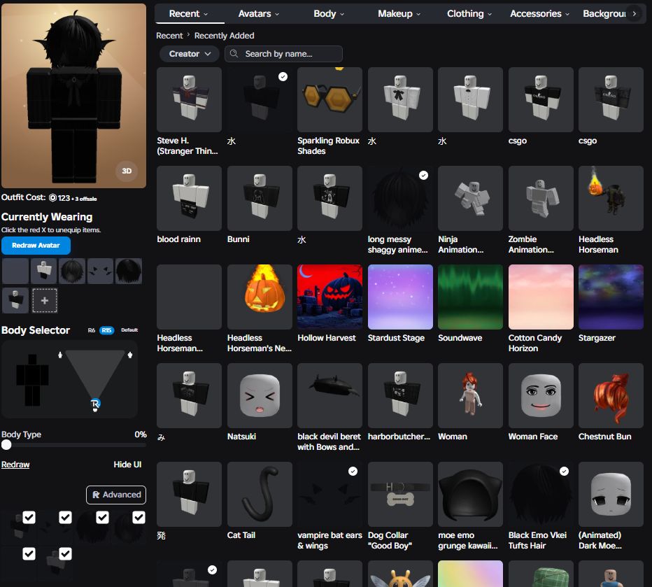Click the Recently Added breadcrumb
This screenshot has height=587, width=652.
tap(224, 36)
